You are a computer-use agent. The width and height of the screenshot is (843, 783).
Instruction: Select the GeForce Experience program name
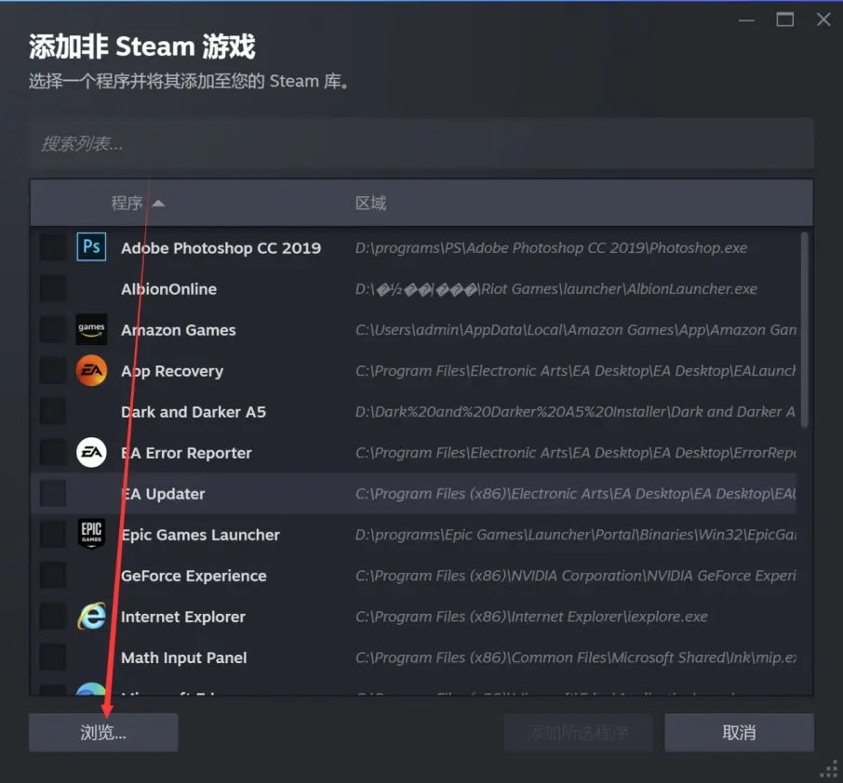coord(194,576)
